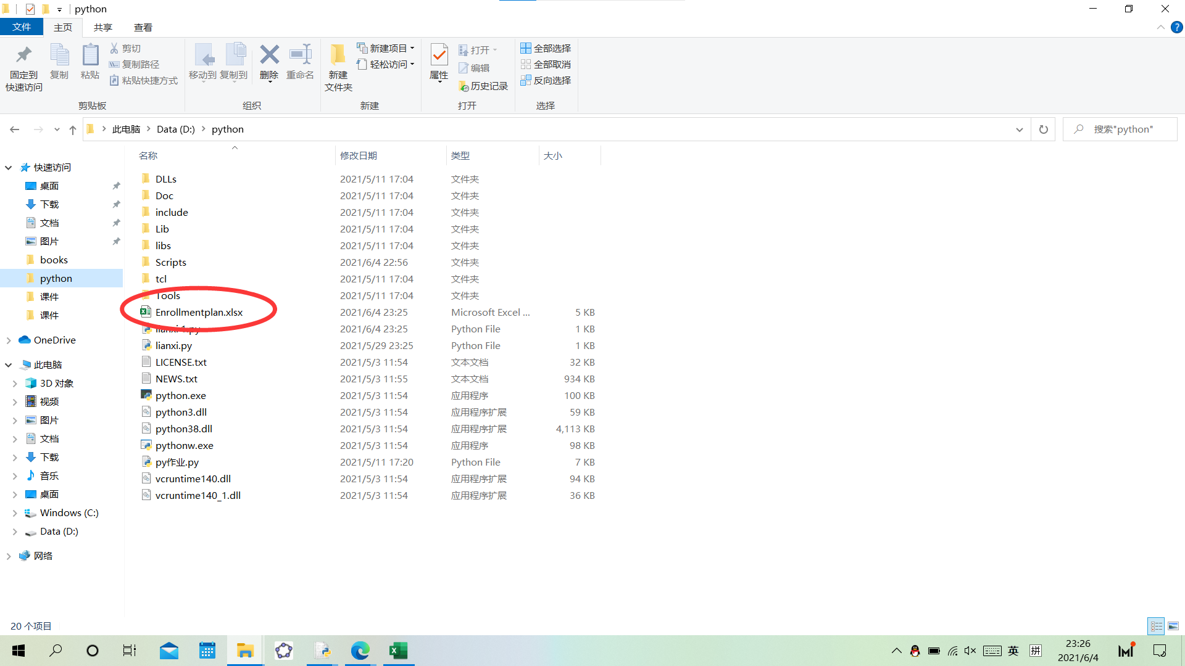Click the refresh button beside address bar
1185x666 pixels.
(1044, 129)
